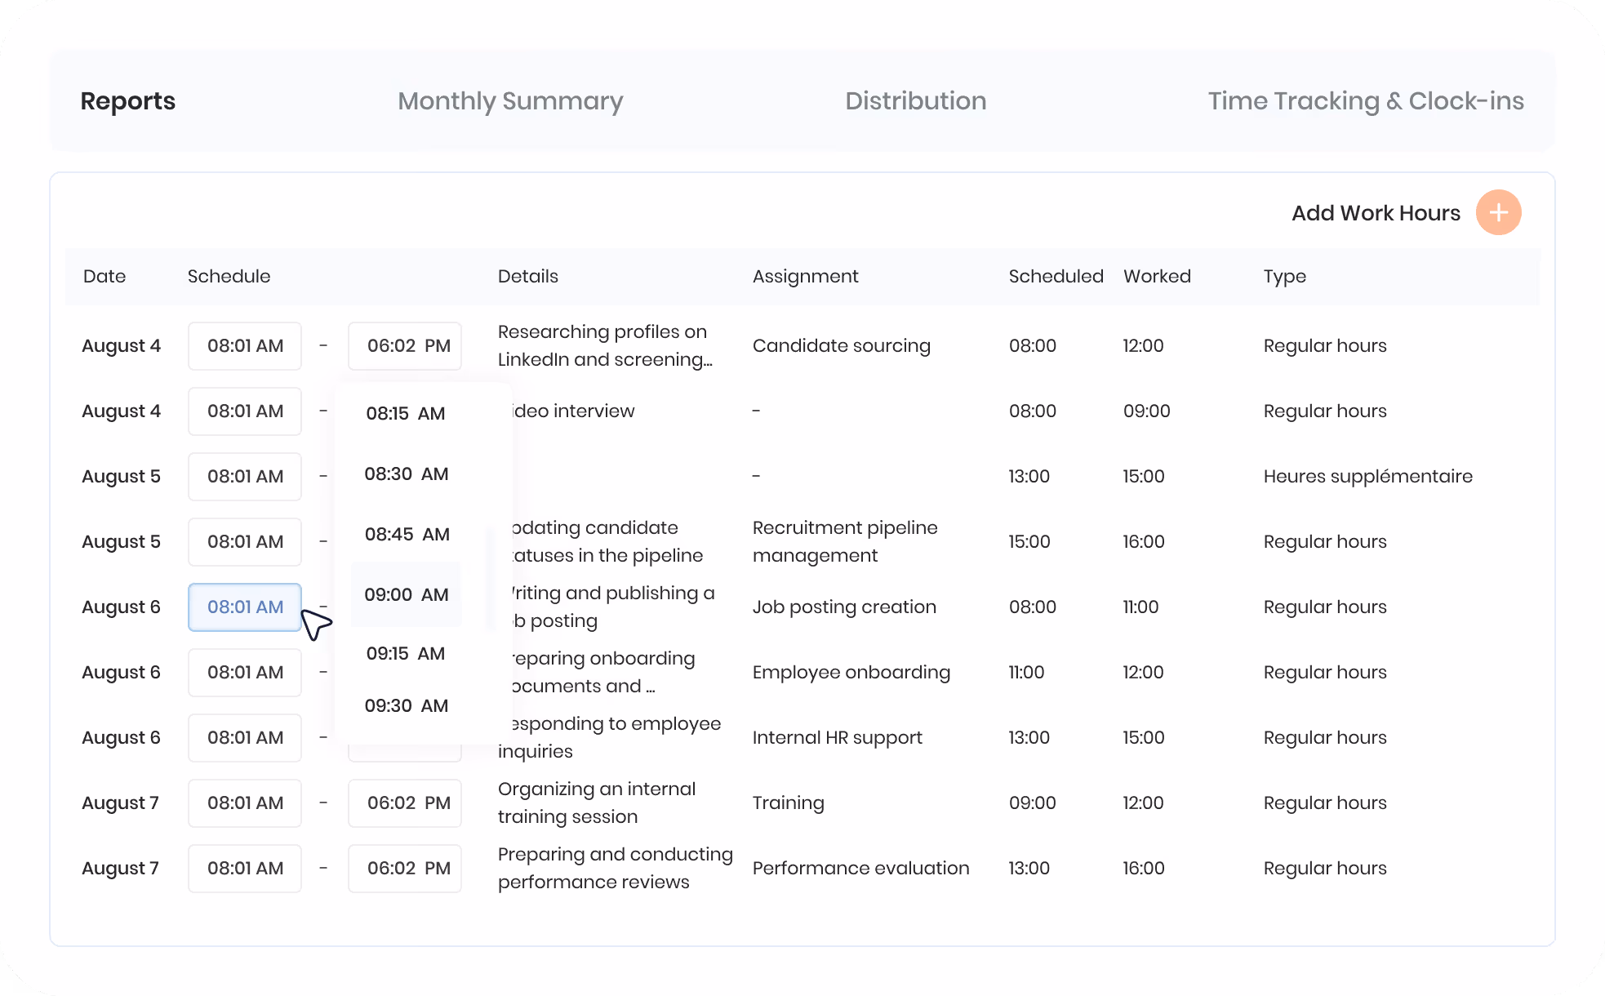Click the Add Work Hours label
Viewport: 1605px width, 996px height.
(1376, 213)
